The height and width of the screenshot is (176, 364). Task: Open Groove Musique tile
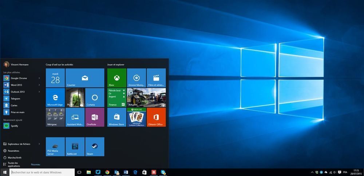[x=136, y=78]
